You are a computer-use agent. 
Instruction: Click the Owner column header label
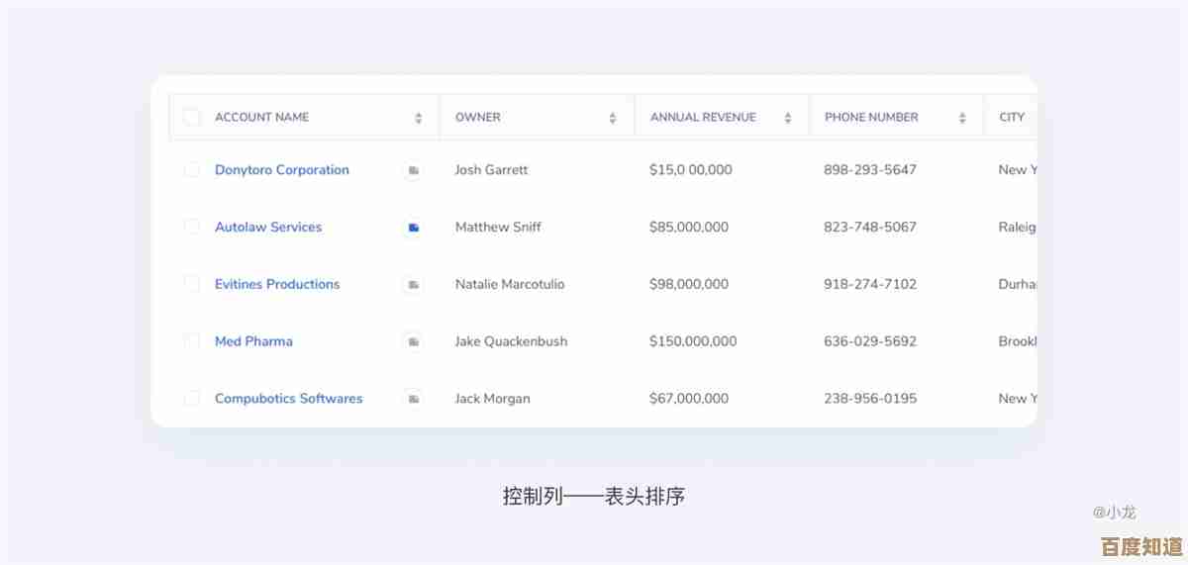point(478,117)
